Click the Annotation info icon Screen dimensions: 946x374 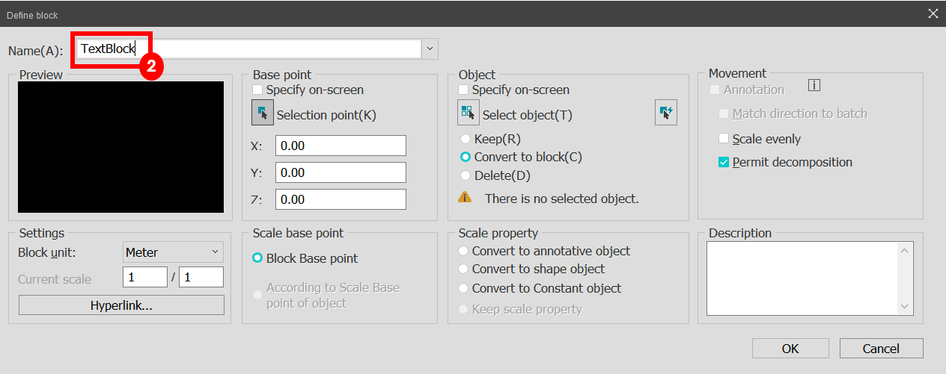coord(814,85)
